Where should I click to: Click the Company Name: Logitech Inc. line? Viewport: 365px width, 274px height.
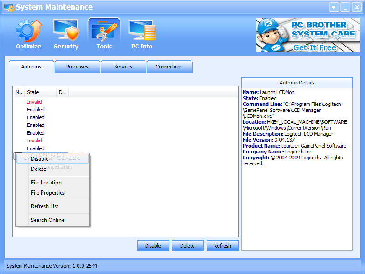(x=278, y=152)
